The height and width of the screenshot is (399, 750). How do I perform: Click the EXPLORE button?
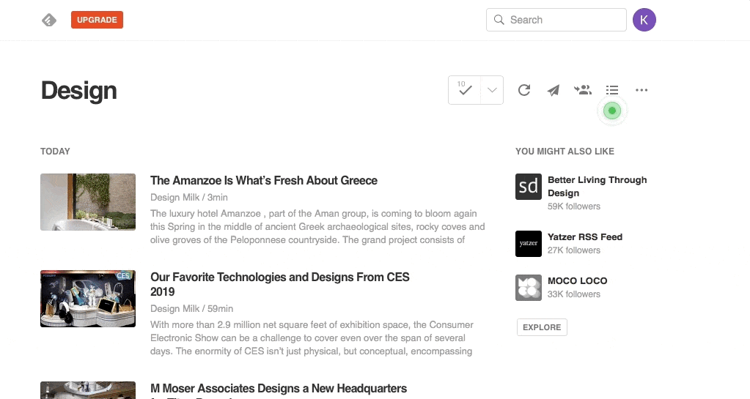tap(542, 327)
